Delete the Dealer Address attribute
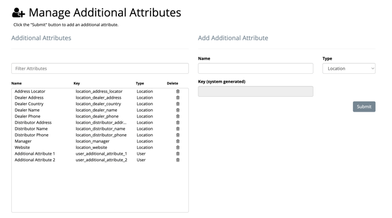 coord(178,97)
